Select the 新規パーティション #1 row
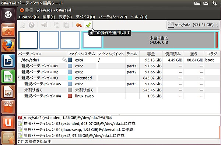Image resolution: width=221 pixels, height=145 pixels. click(118, 66)
